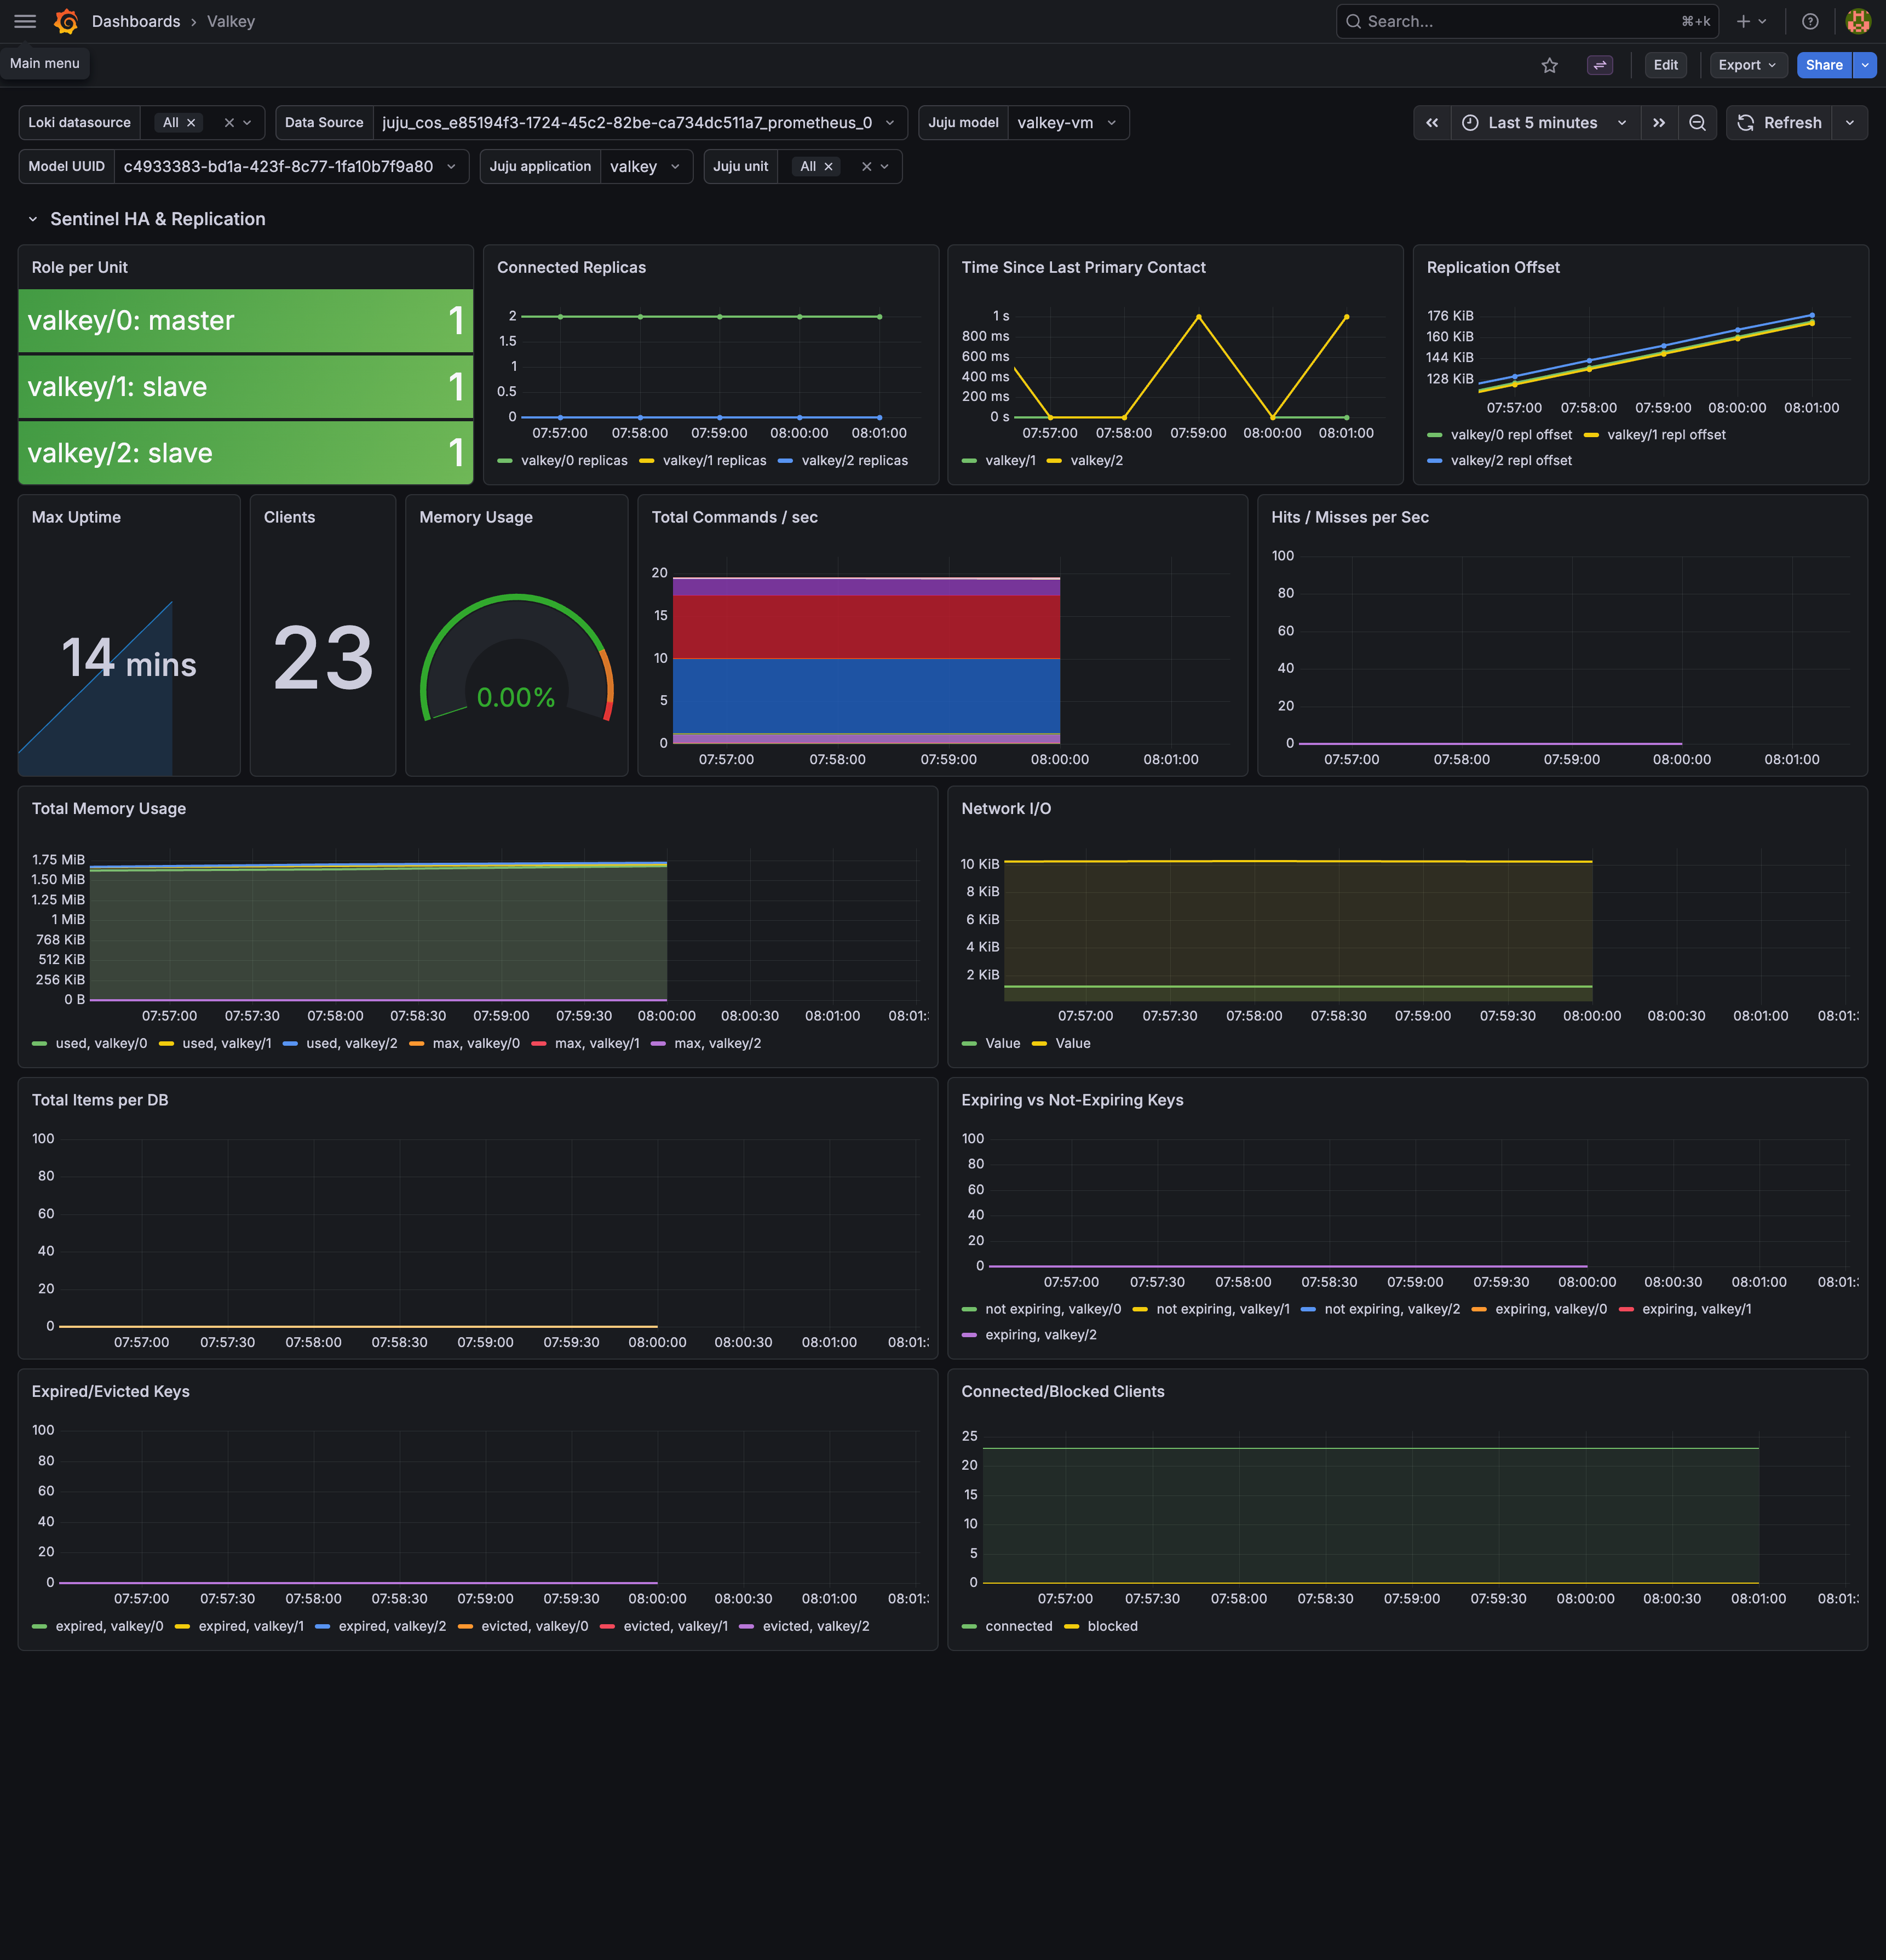Toggle blocked legend in Connected/Blocked Clients
1886x1960 pixels.
(x=1112, y=1627)
